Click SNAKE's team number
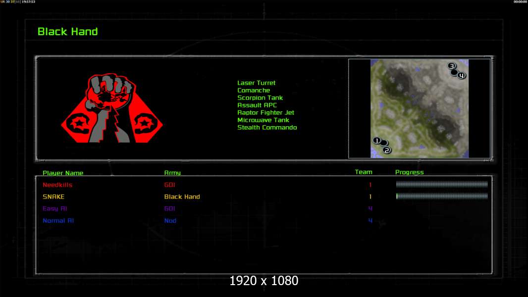 pos(370,197)
